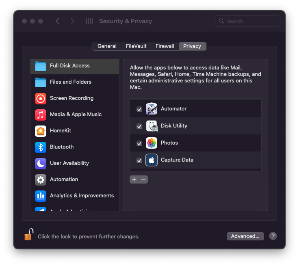This screenshot has height=266, width=299.
Task: Click the close window button
Action: [24, 21]
